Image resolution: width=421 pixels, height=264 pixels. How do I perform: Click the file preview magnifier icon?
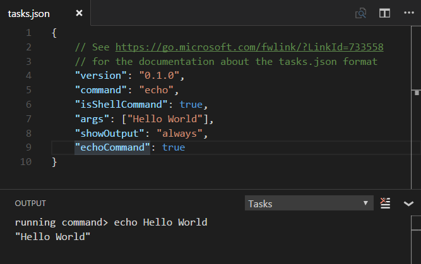tap(361, 13)
